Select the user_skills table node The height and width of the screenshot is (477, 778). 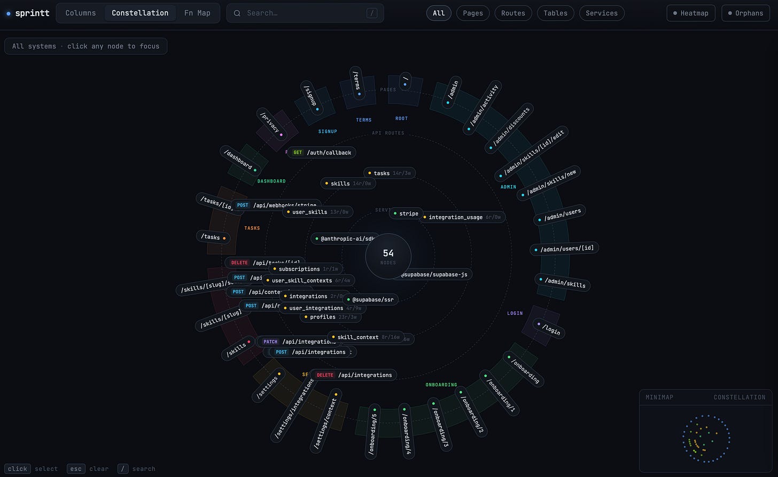click(x=318, y=212)
